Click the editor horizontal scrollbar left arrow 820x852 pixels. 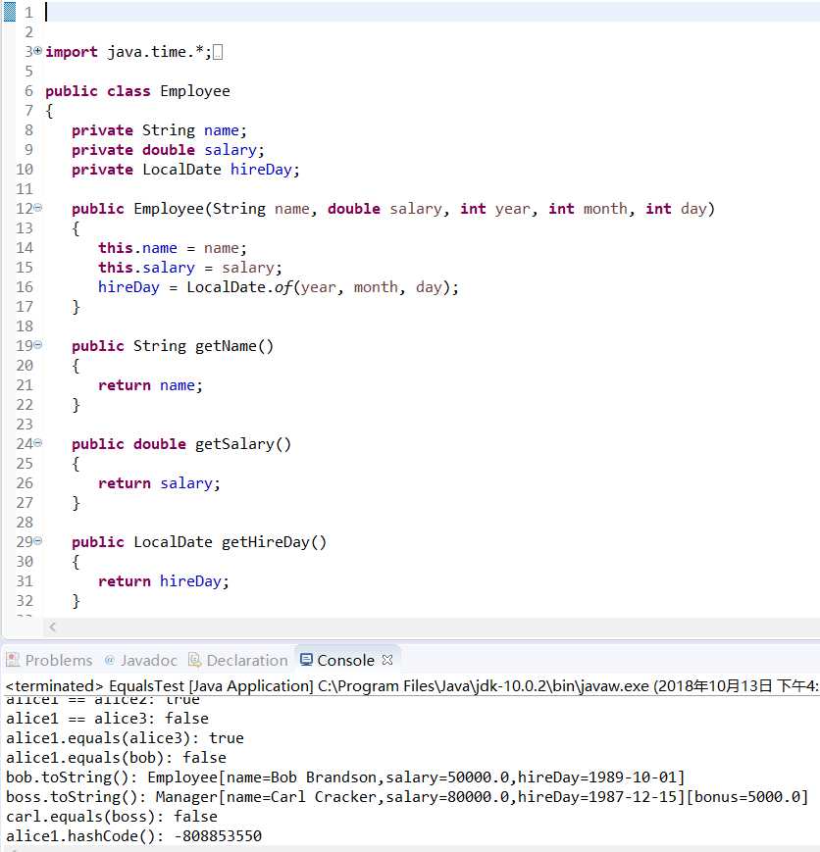click(x=52, y=627)
